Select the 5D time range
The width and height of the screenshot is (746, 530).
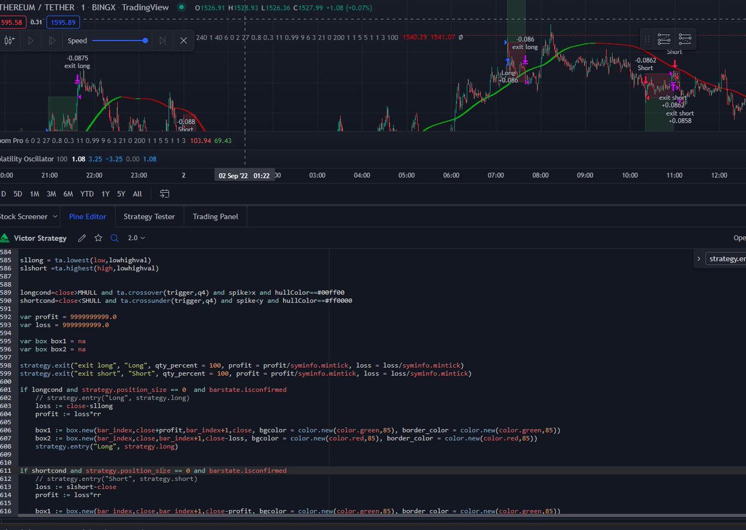(x=18, y=194)
